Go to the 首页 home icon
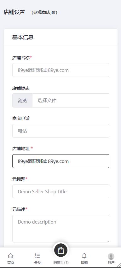 pos(11,256)
